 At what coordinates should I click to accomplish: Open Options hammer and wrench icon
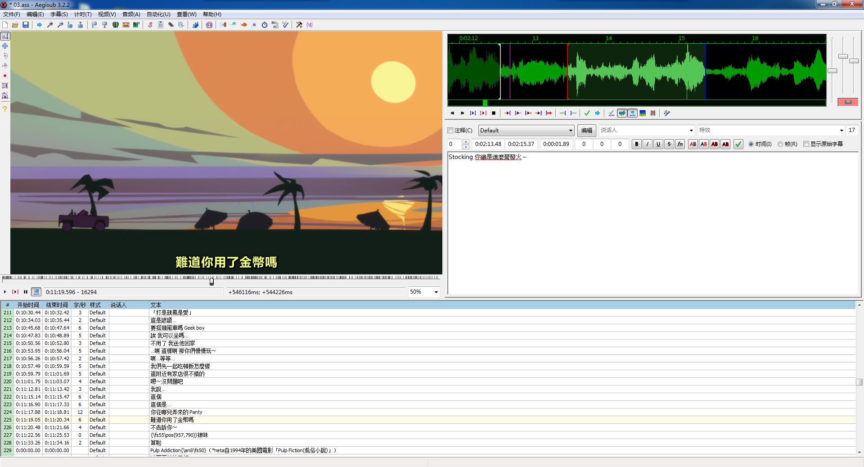pyautogui.click(x=299, y=25)
